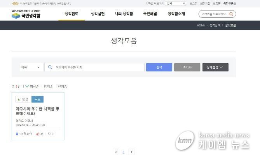This screenshot has height=158, width=260.
Task: Go to the previous page arrow
Action: (116, 152)
